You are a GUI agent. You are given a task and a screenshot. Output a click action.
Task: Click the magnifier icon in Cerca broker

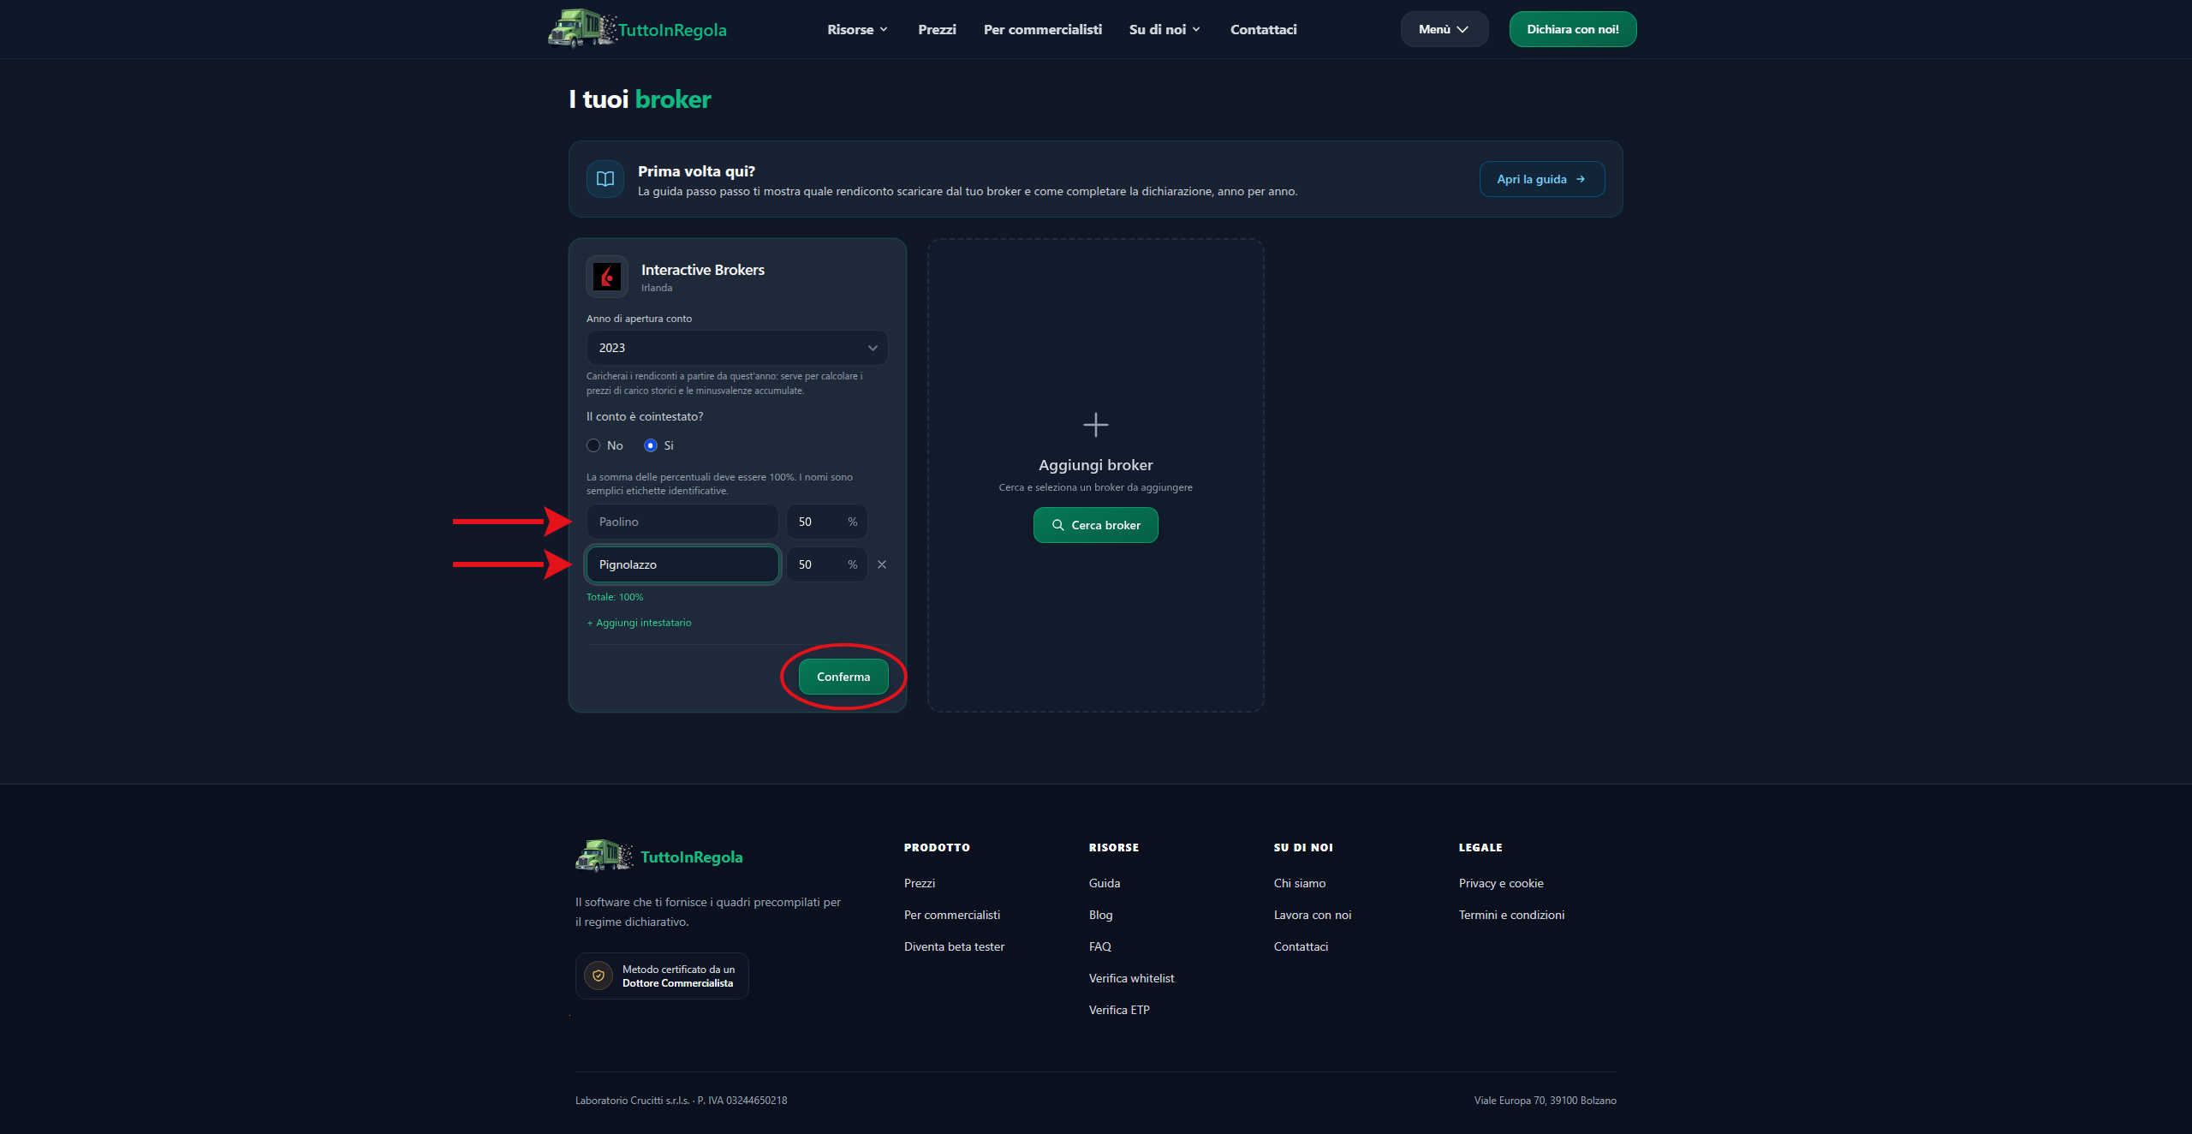pos(1058,525)
